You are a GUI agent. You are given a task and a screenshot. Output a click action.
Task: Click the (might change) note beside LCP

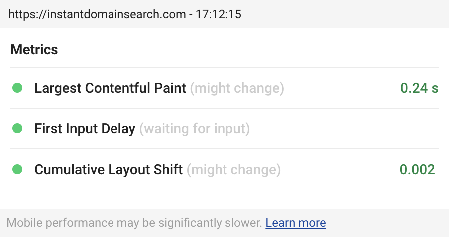click(237, 88)
